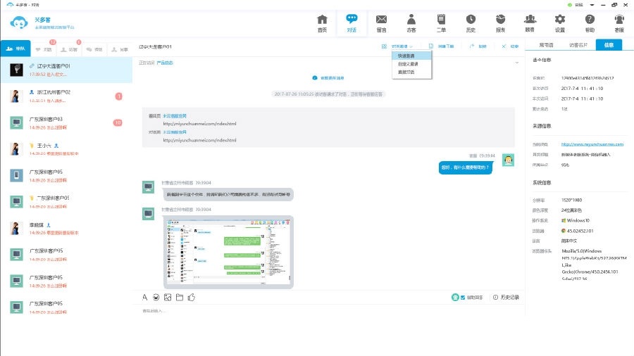634x356 pixels.
Task: Open font formatting with the A icon
Action: point(145,298)
